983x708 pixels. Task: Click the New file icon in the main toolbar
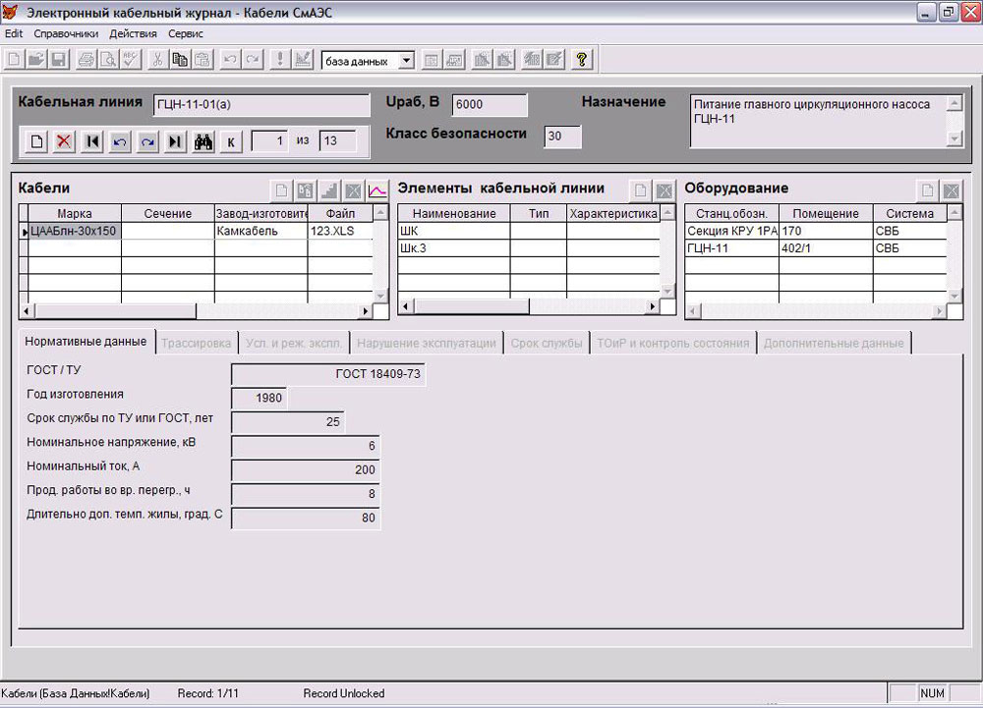14,60
